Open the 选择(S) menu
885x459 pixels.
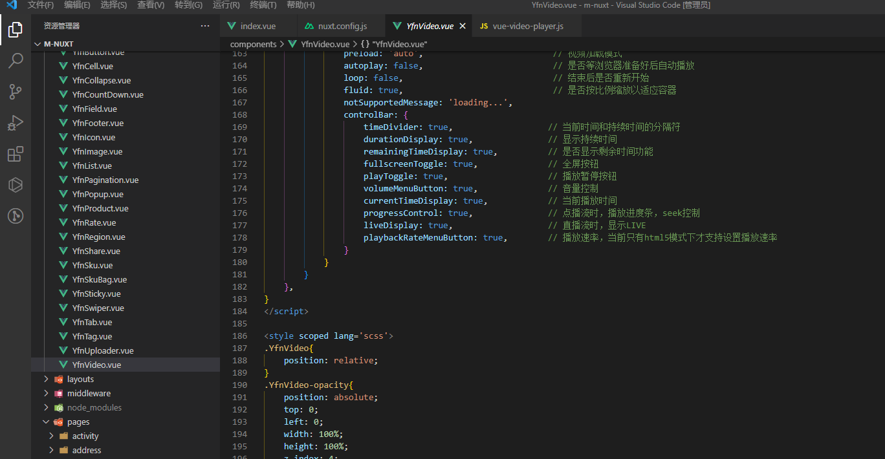(114, 5)
